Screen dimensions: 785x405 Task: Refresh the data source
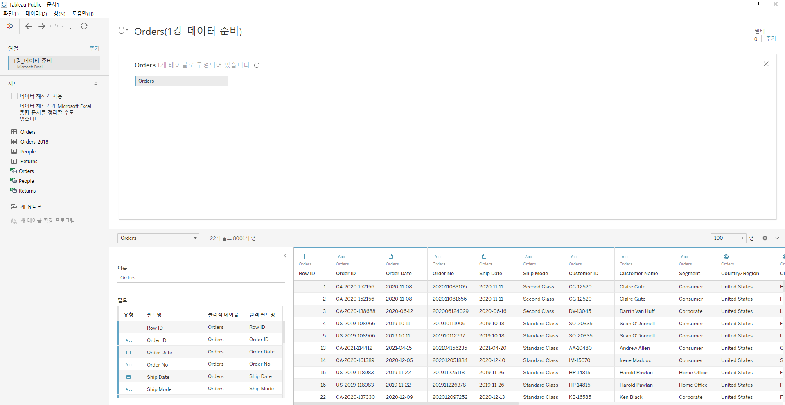point(84,26)
